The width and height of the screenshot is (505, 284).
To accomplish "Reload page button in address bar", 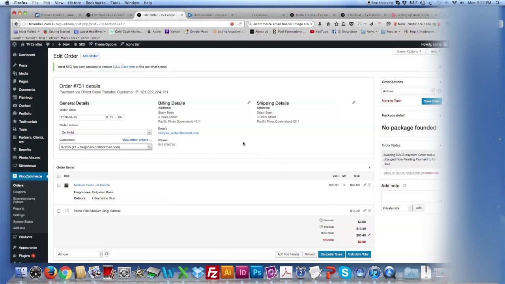I will tap(239, 24).
